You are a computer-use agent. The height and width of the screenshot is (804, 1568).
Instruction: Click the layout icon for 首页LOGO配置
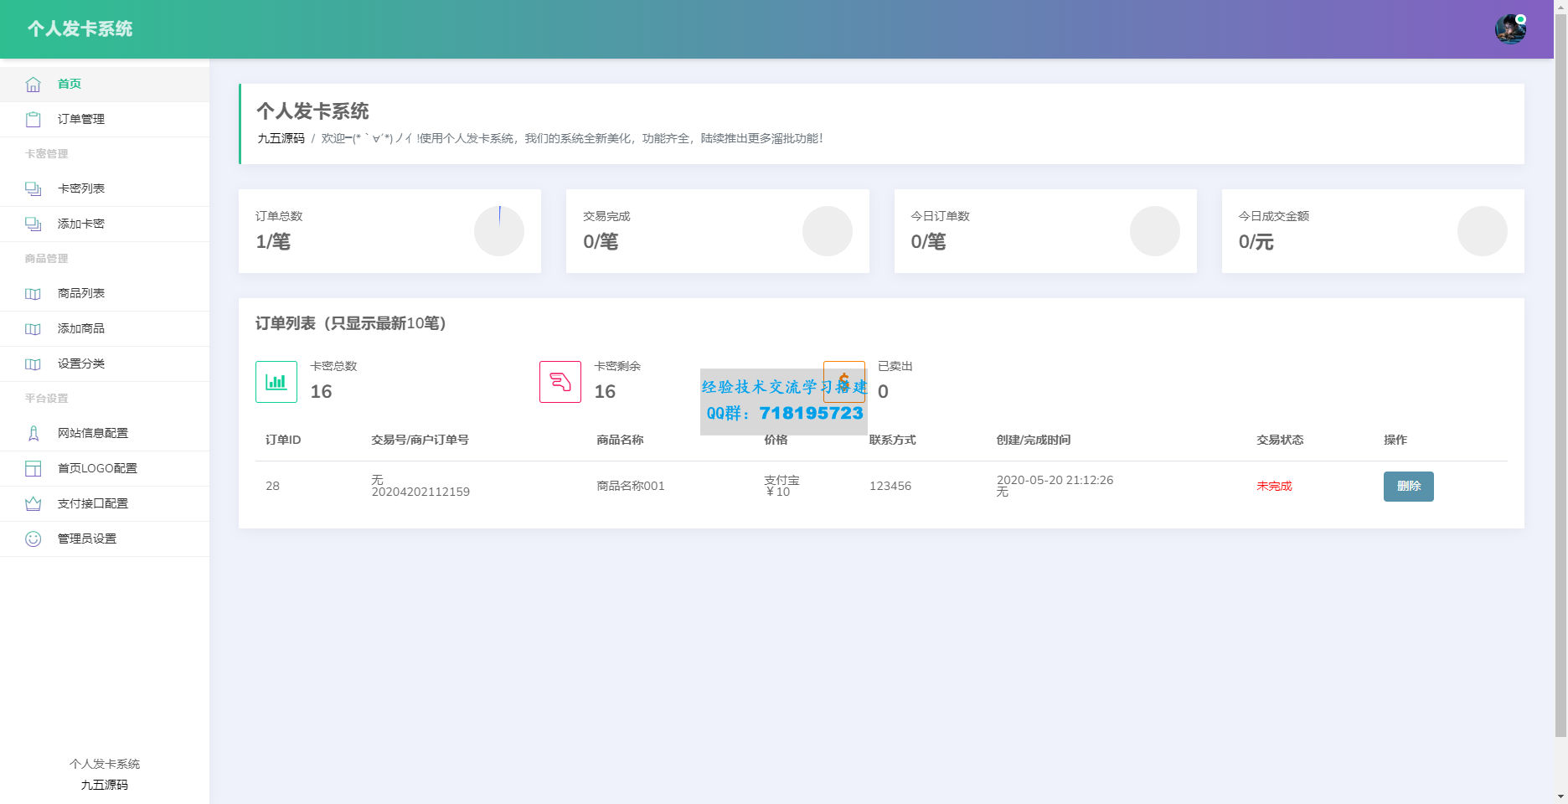tap(33, 468)
